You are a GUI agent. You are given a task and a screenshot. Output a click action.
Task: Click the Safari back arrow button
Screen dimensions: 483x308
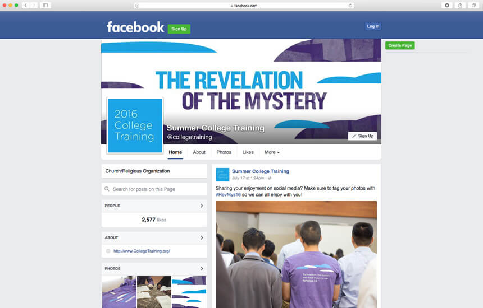(26, 5)
